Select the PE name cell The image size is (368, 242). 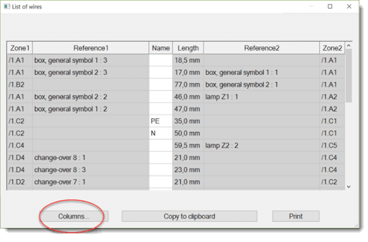pyautogui.click(x=161, y=121)
